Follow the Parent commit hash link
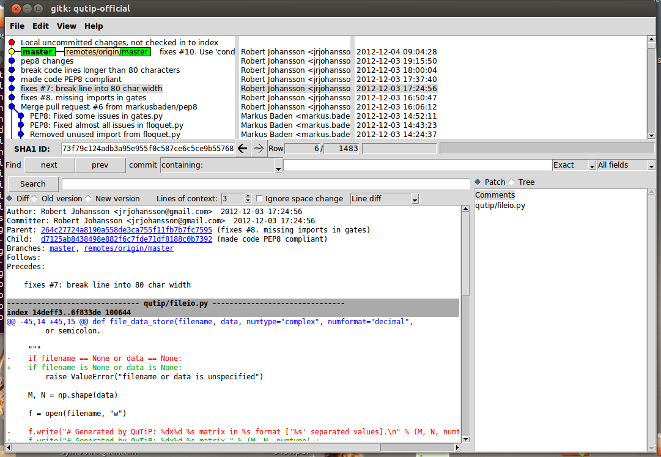The width and height of the screenshot is (661, 457). (126, 230)
